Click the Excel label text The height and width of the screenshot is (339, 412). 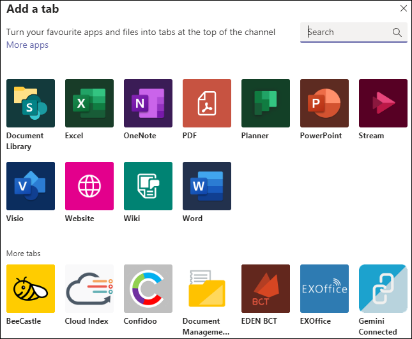tap(74, 136)
